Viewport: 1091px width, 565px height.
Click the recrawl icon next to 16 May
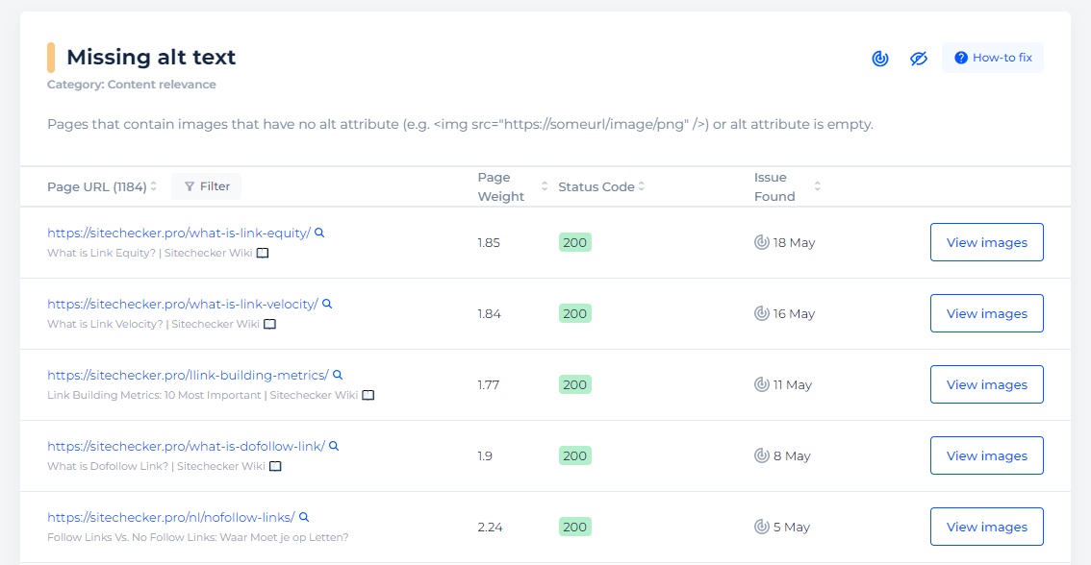[762, 313]
